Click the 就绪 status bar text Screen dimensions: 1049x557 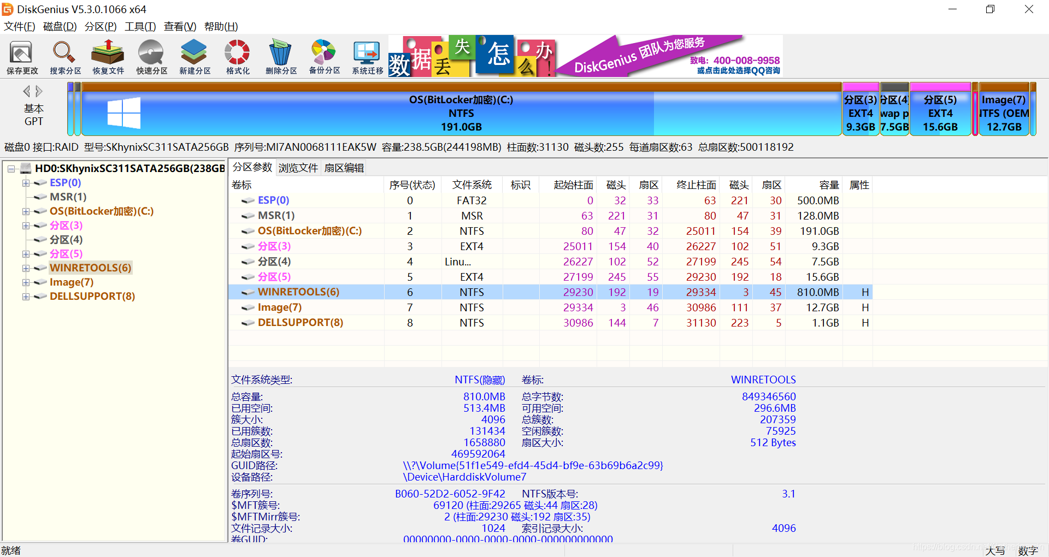11,550
